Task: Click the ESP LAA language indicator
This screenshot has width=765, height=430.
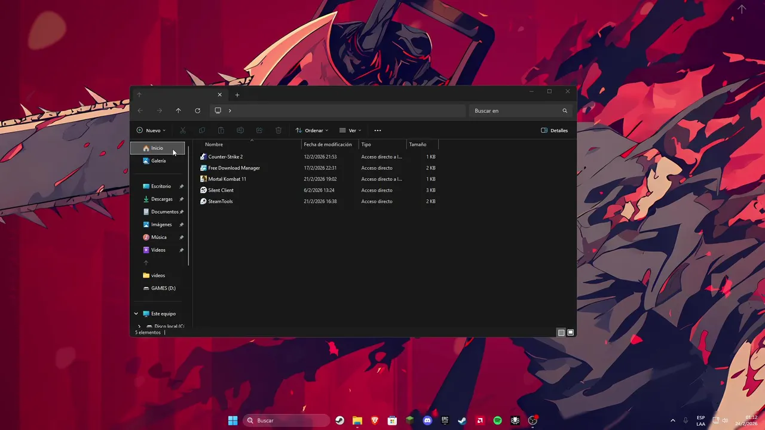Action: 700,420
